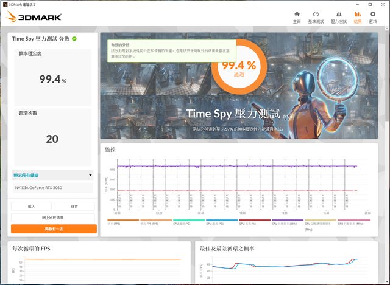Click Compare Result Online button
The width and height of the screenshot is (390, 285).
click(52, 217)
